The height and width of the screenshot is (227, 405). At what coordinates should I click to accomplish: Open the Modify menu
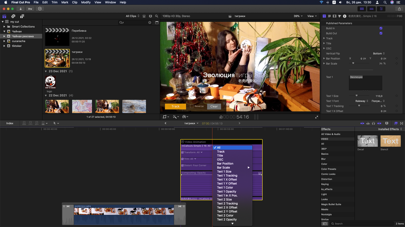point(86,2)
